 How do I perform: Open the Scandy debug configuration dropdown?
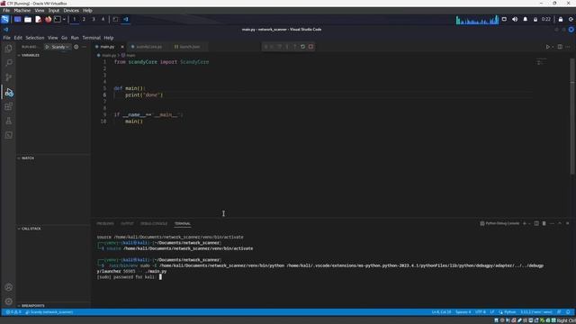click(59, 47)
